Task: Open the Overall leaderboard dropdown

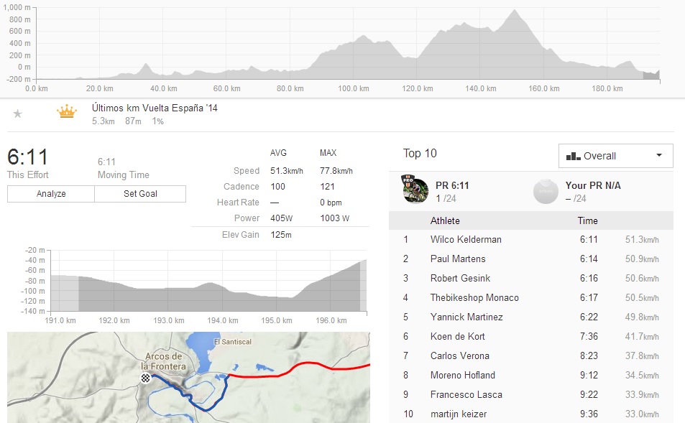Action: [x=615, y=156]
